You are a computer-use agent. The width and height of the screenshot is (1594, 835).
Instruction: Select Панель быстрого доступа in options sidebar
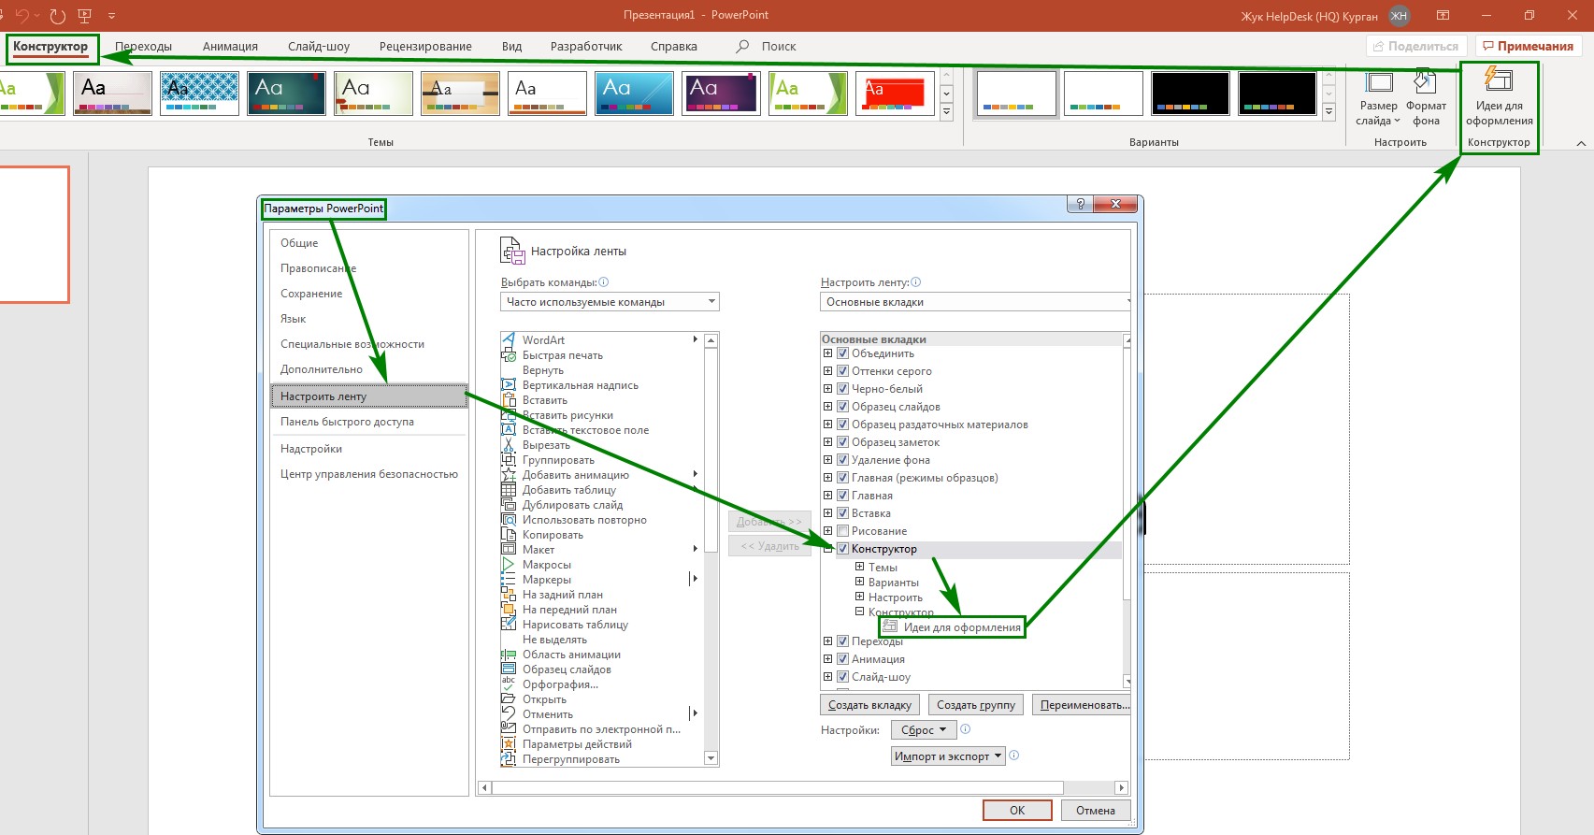[368, 422]
